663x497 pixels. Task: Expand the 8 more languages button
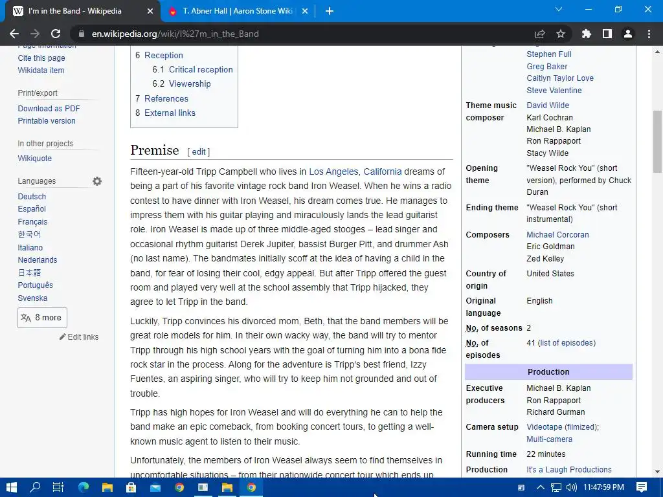tap(42, 317)
